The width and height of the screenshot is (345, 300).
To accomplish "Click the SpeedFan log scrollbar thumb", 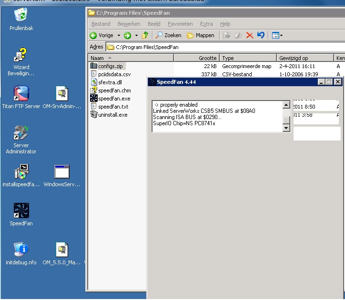I will click(x=286, y=120).
